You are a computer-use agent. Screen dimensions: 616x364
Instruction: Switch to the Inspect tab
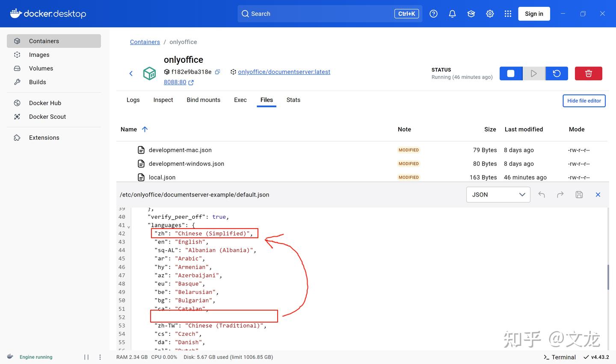163,100
